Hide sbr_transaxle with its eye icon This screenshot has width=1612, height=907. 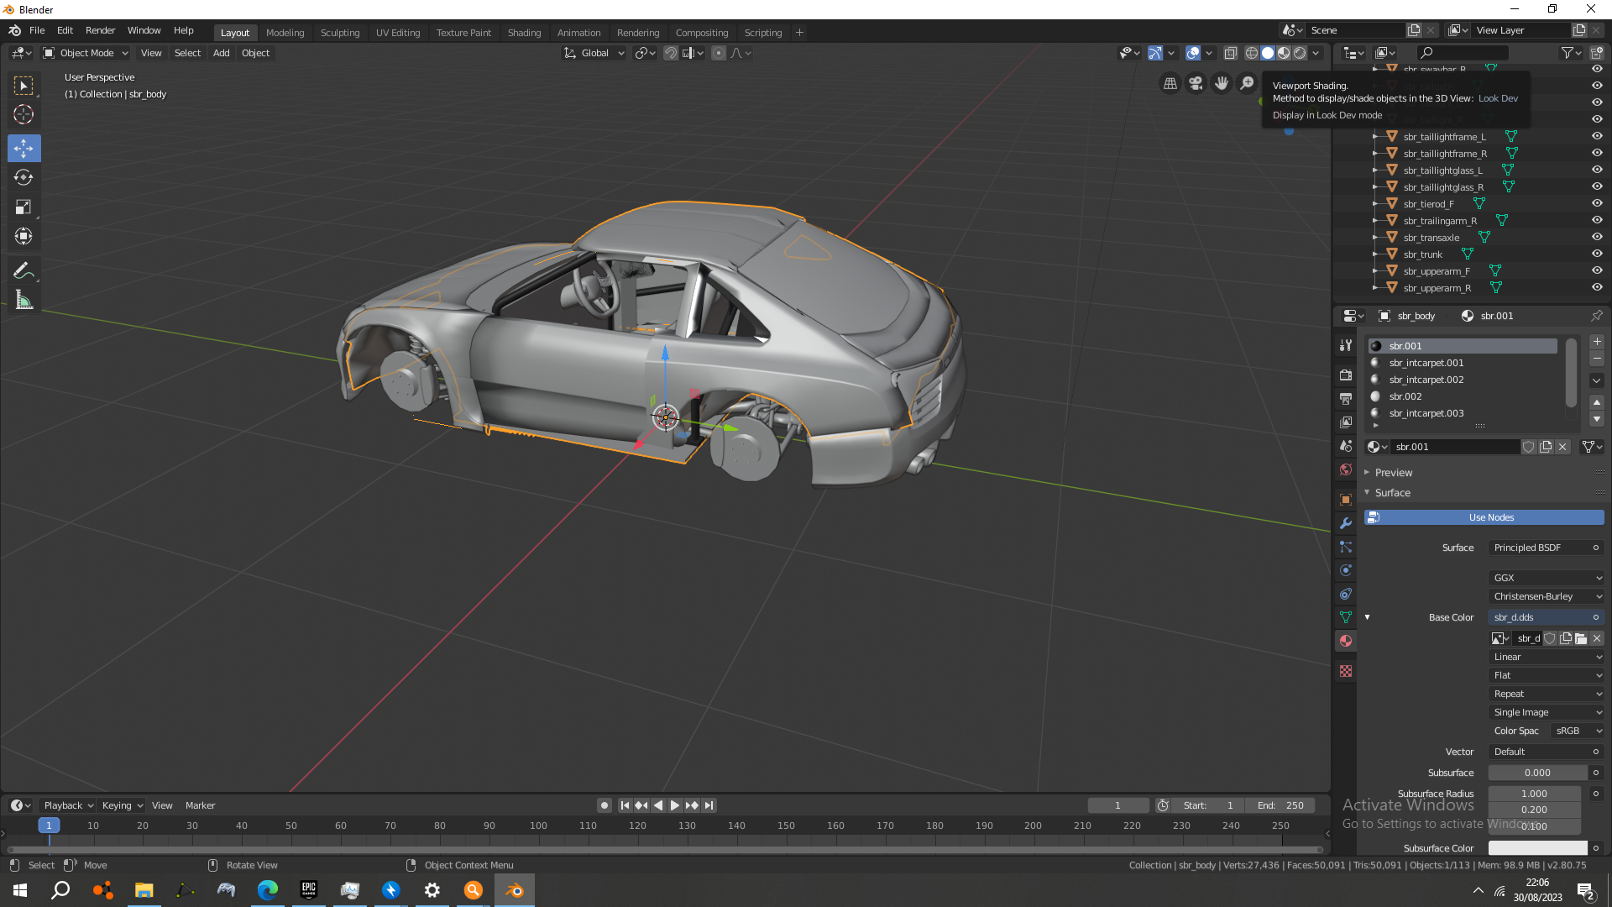(x=1597, y=237)
